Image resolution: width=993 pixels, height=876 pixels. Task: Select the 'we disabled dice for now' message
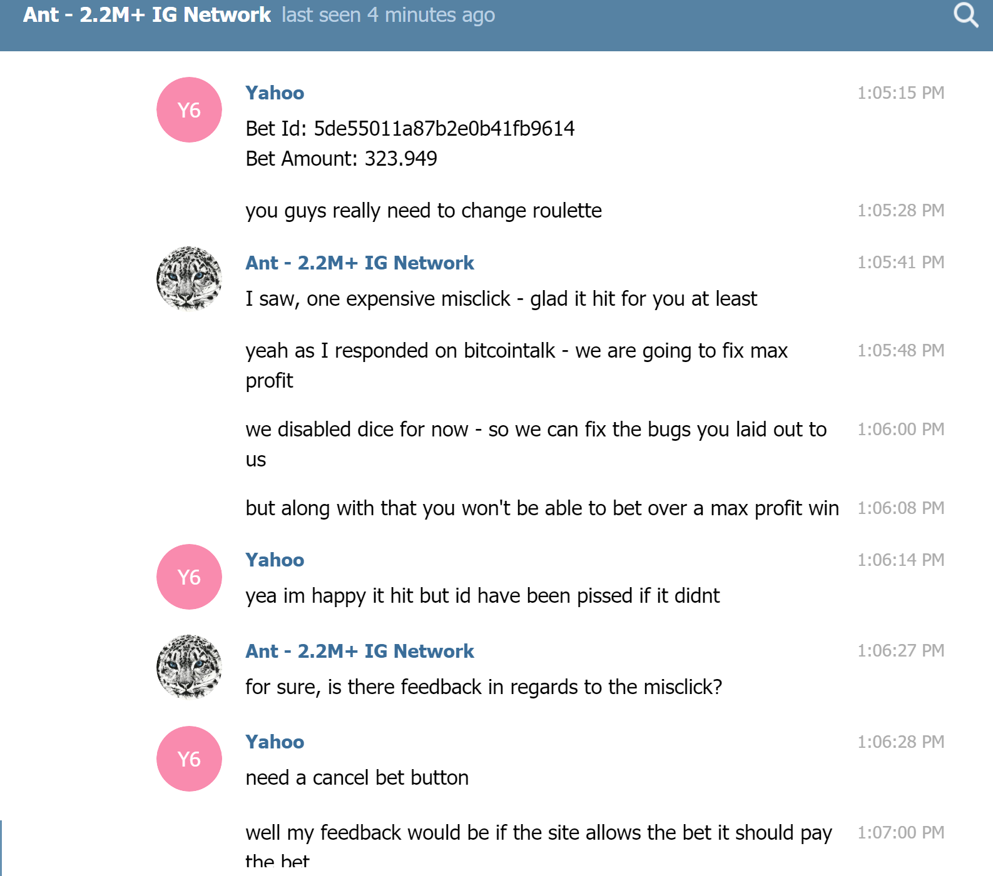(536, 445)
